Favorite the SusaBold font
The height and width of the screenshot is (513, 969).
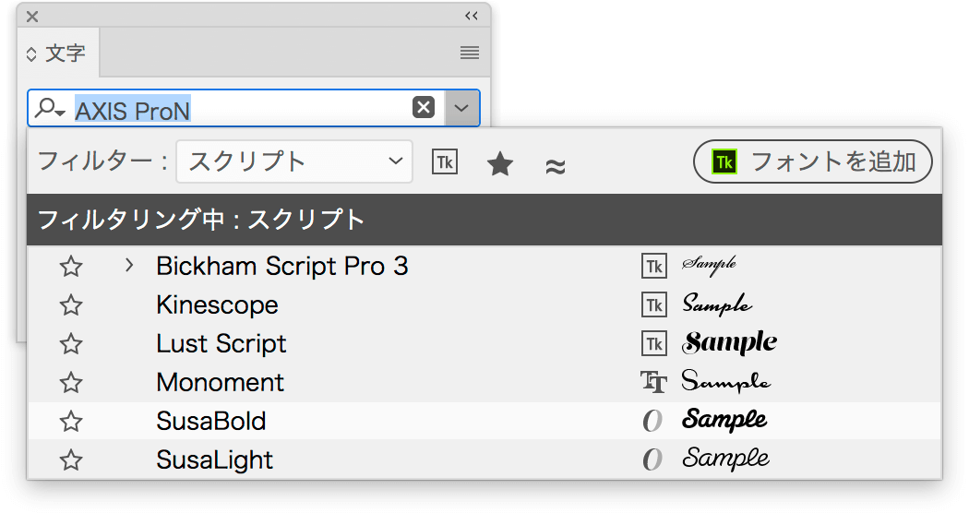click(x=71, y=422)
